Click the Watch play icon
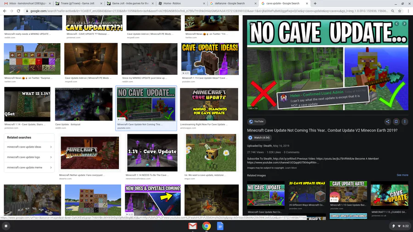The image size is (413, 232). point(250,138)
